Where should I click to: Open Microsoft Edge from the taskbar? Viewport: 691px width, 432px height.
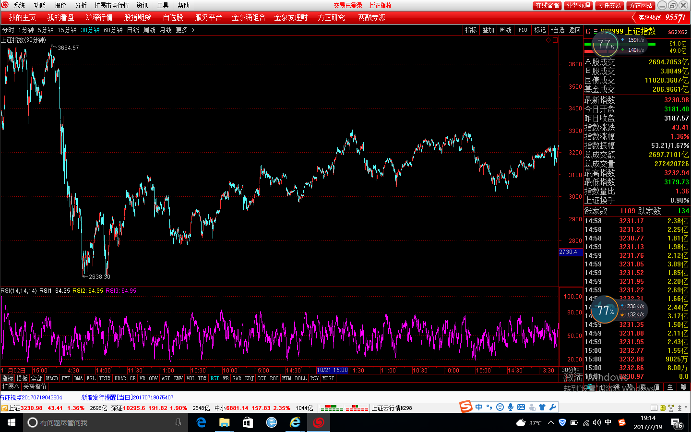pyautogui.click(x=202, y=422)
